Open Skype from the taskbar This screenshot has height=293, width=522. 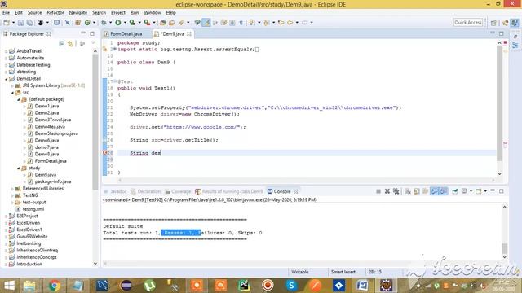point(291,286)
